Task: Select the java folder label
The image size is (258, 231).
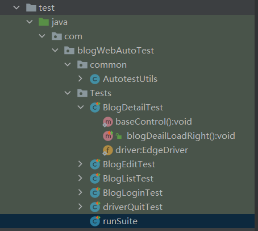Action: [59, 23]
